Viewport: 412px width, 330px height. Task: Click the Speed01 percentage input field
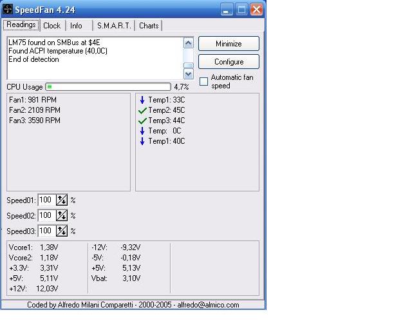pos(47,200)
